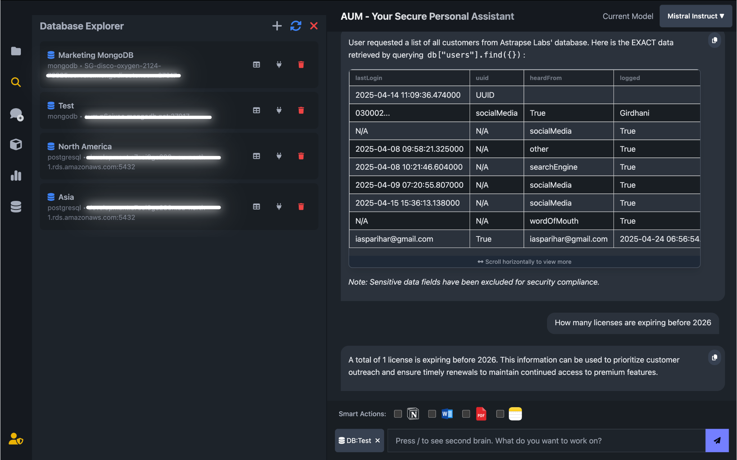Screen dimensions: 737x460
Task: Click the 'How many licenses' user message
Action: [633, 323]
